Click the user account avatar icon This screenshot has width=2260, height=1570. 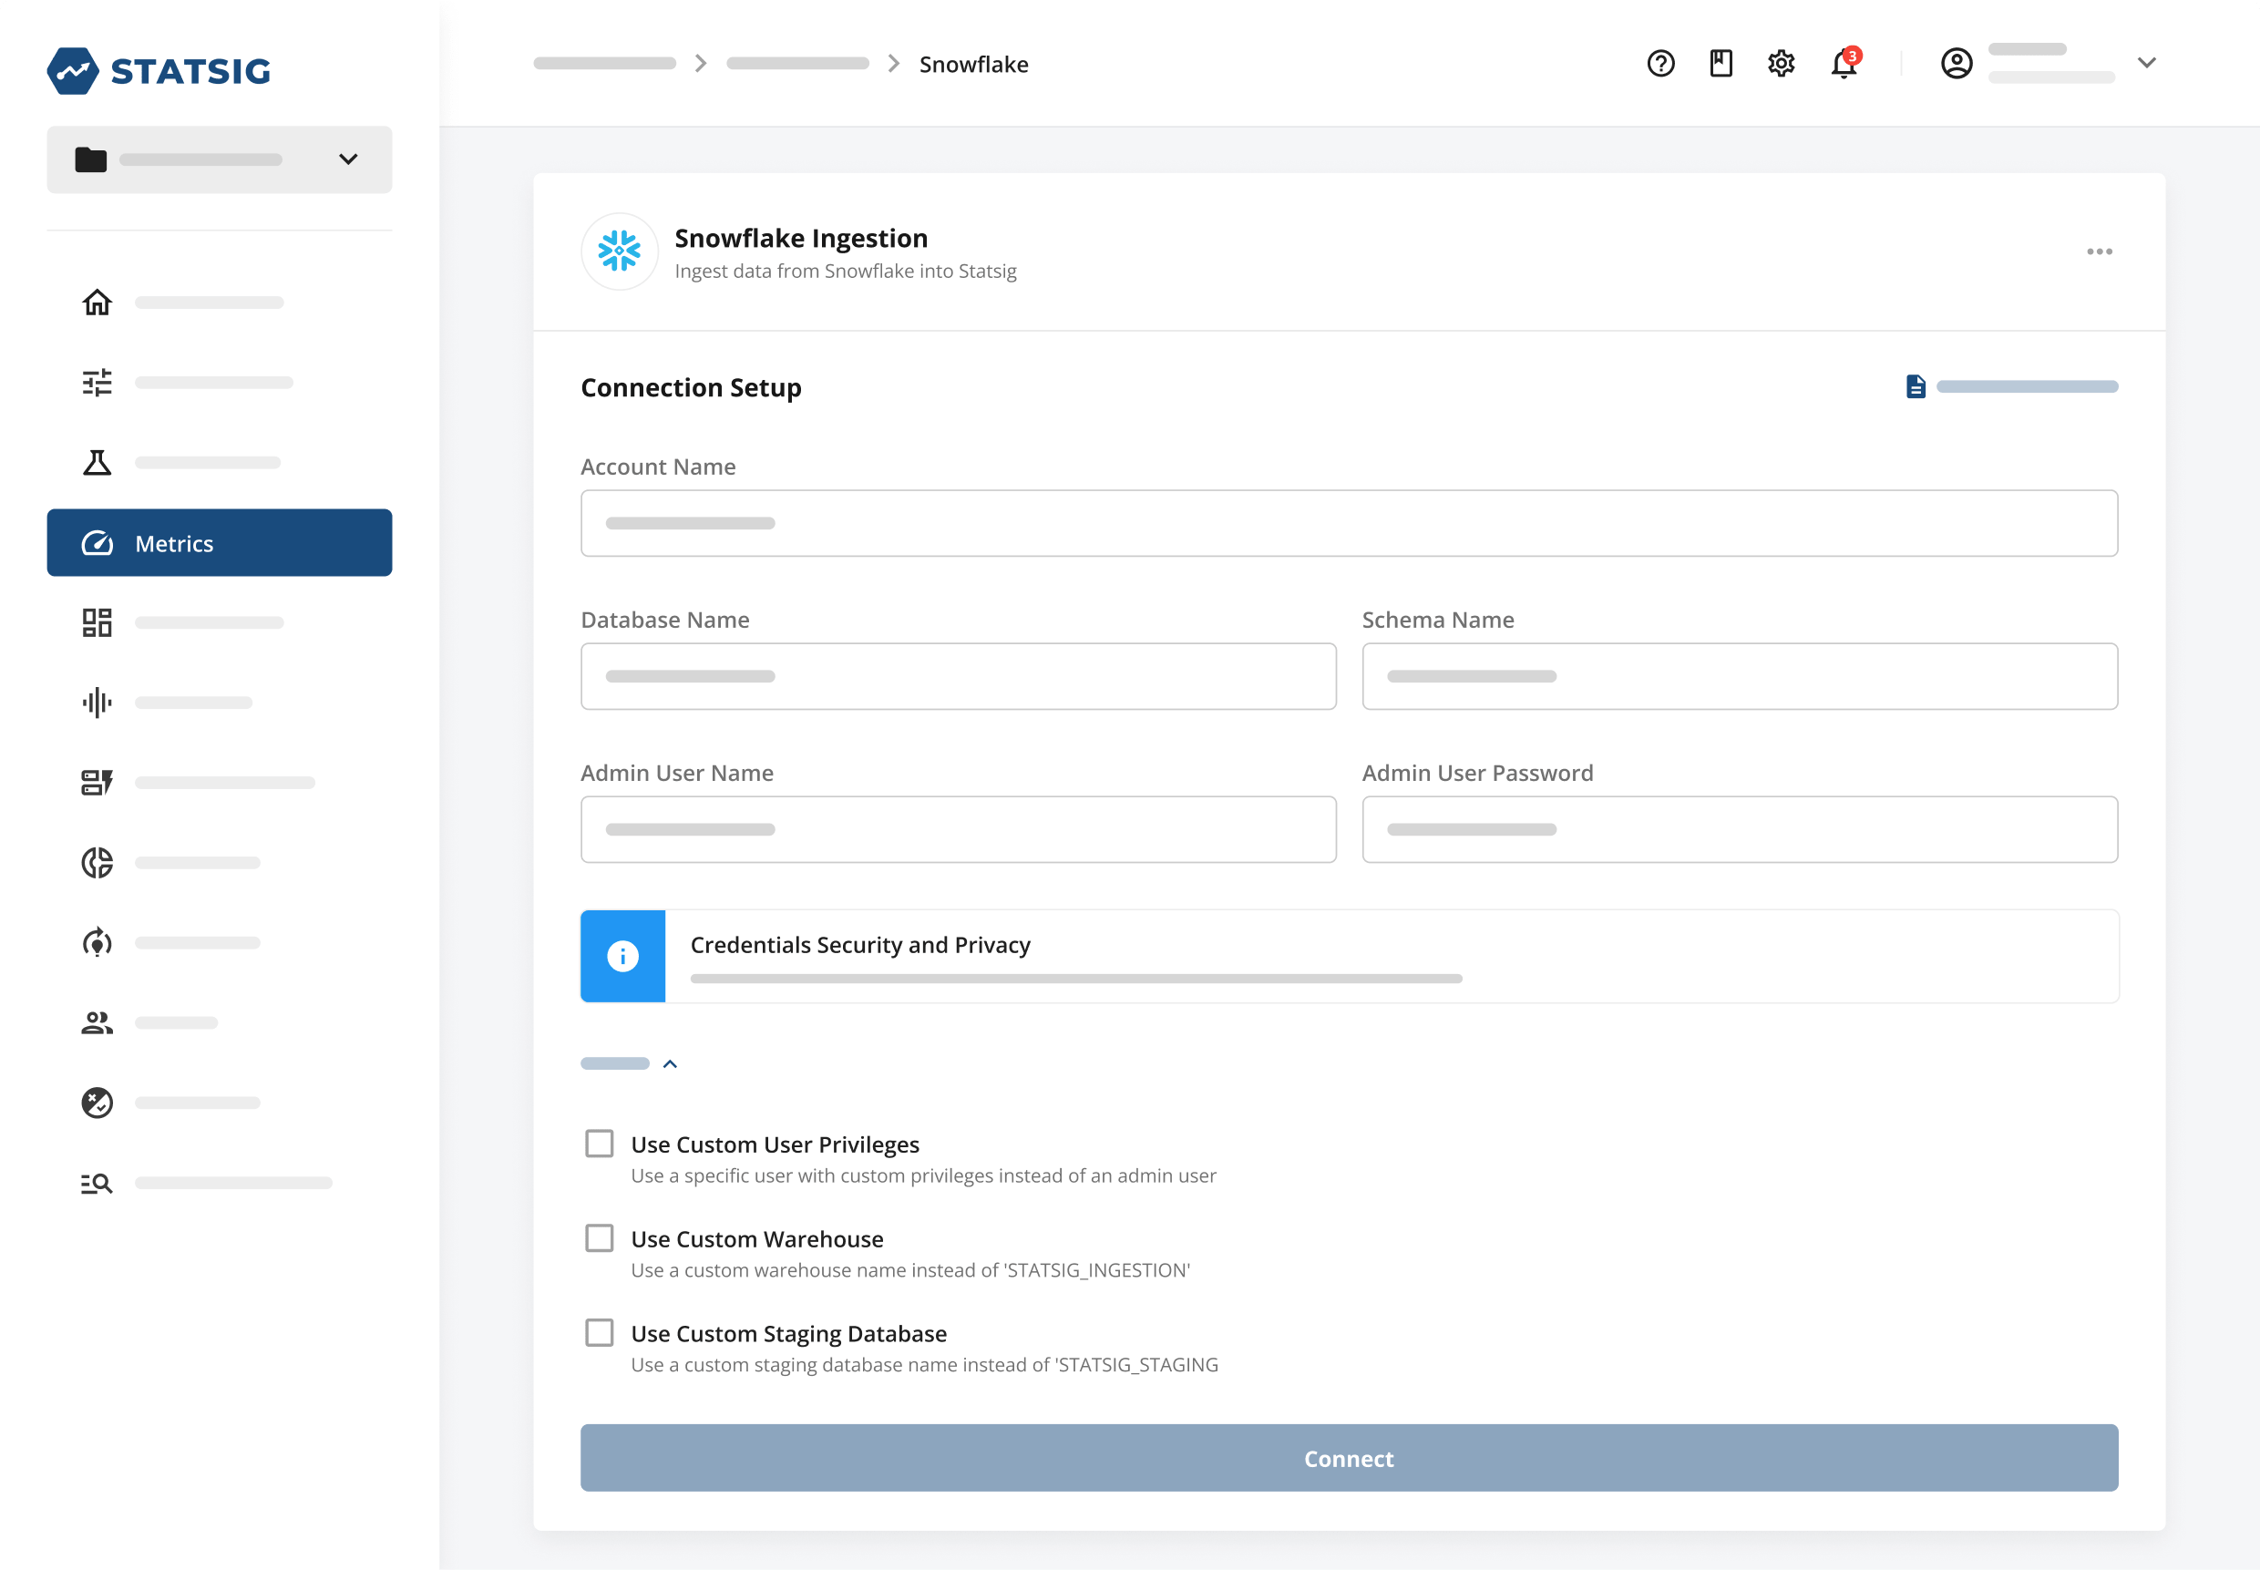pyautogui.click(x=1957, y=63)
